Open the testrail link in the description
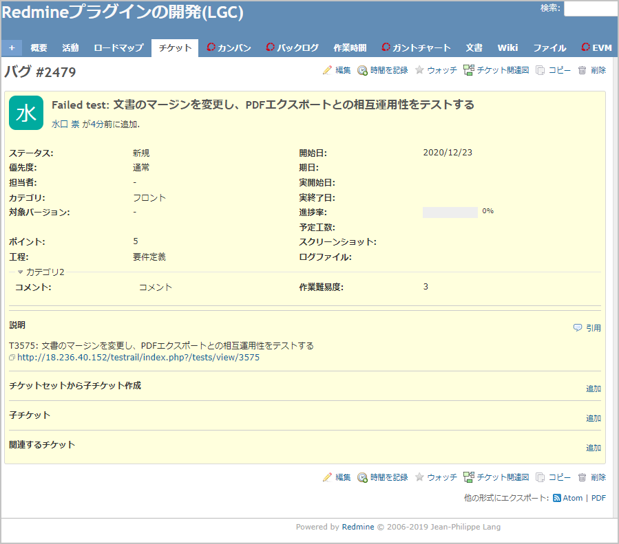Viewport: 619px width, 544px height. 137,357
